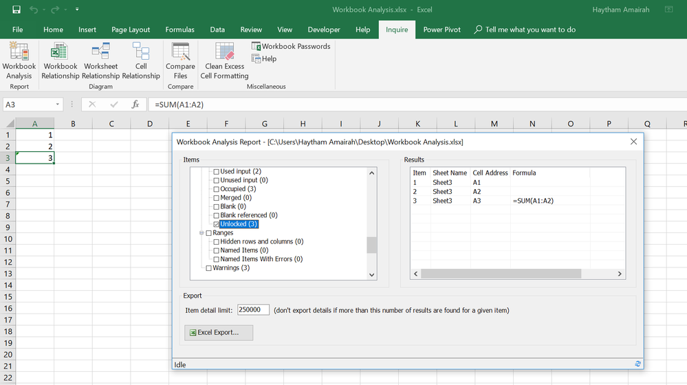Click the Cell Address column header
The image size is (687, 385).
(x=490, y=173)
